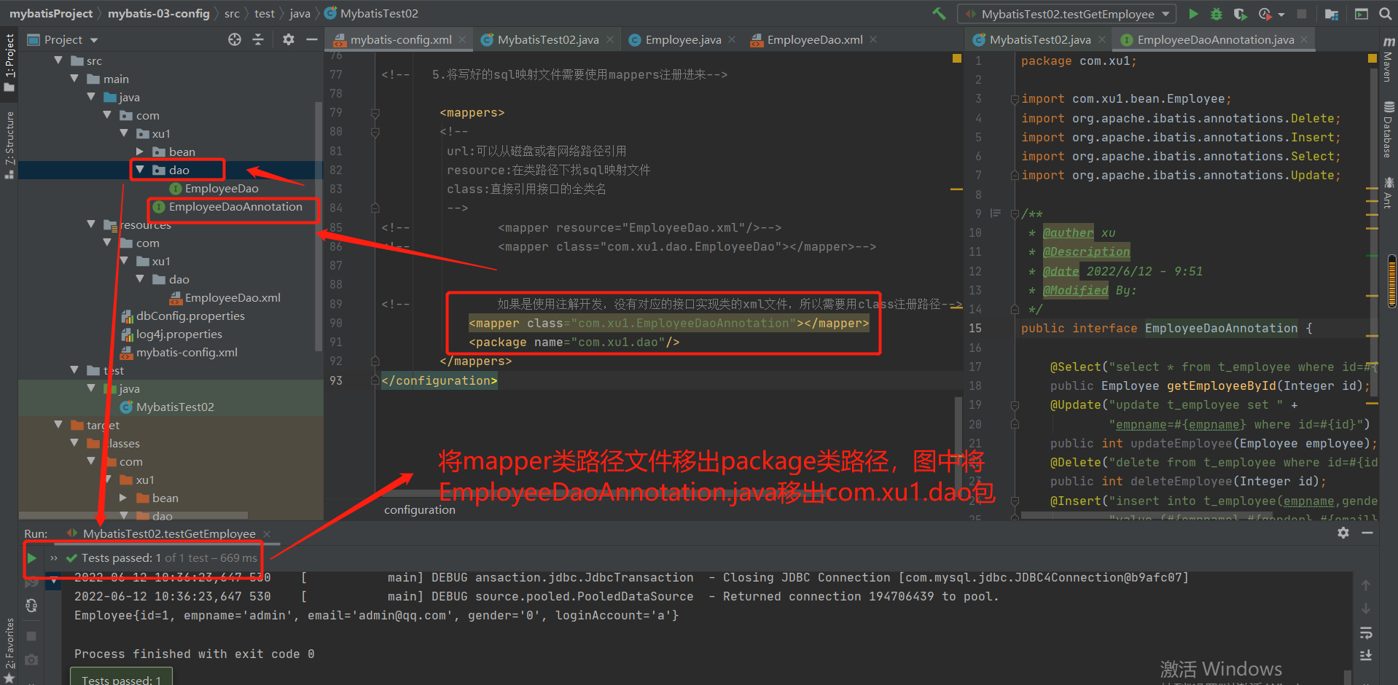Toggle fold marker at line 9 Javadoc
The width and height of the screenshot is (1398, 685).
point(1014,214)
